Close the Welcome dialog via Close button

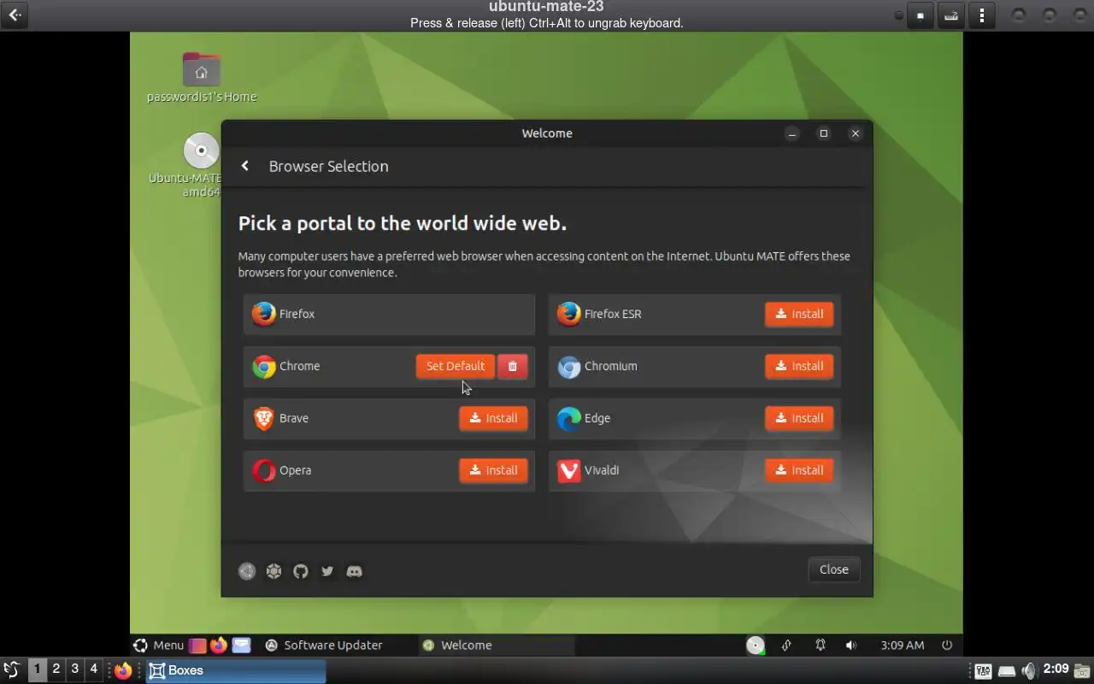pos(834,569)
